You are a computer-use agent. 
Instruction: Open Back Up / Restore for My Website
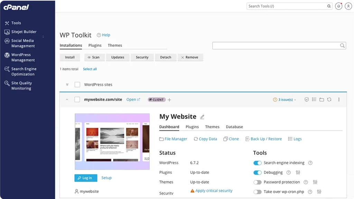coord(264,139)
